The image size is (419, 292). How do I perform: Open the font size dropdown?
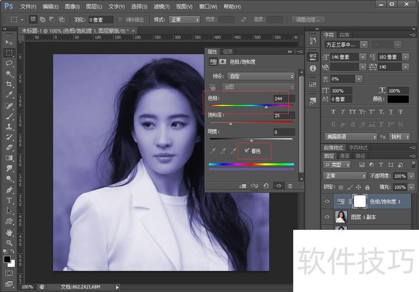click(x=362, y=57)
